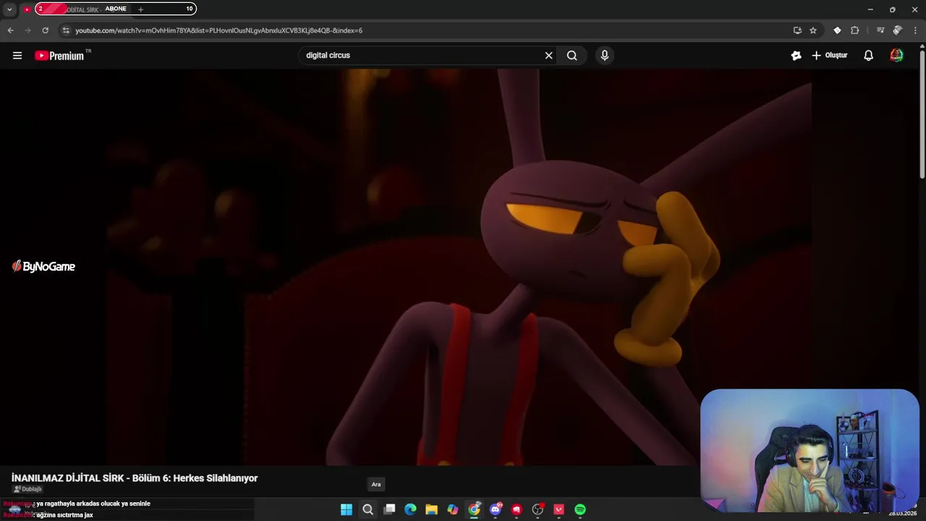926x521 pixels.
Task: Open Task View on the taskbar
Action: click(x=389, y=509)
